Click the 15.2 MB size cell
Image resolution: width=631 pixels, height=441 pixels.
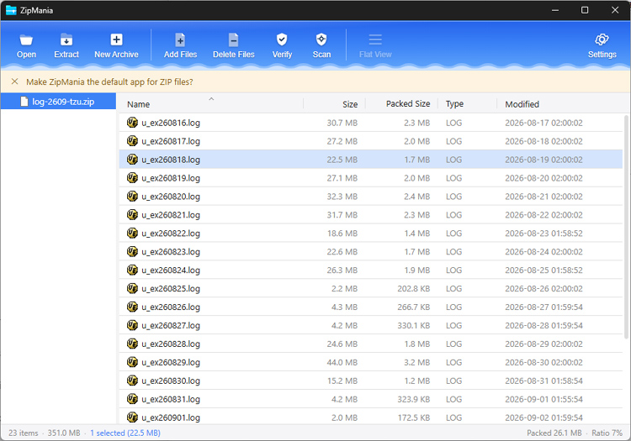(342, 381)
